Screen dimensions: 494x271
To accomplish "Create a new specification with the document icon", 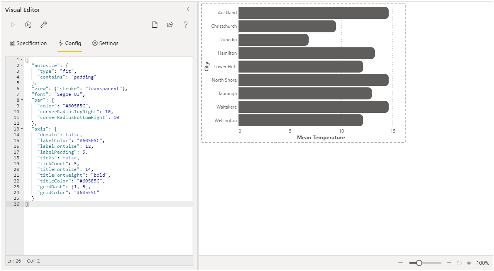I will (155, 25).
